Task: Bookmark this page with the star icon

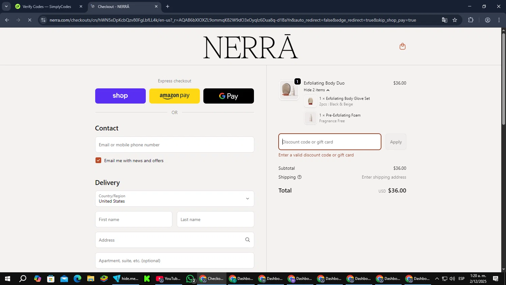Action: [x=455, y=20]
